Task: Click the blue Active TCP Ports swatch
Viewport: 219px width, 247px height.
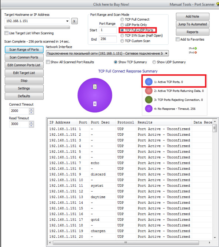Action: pos(149,82)
